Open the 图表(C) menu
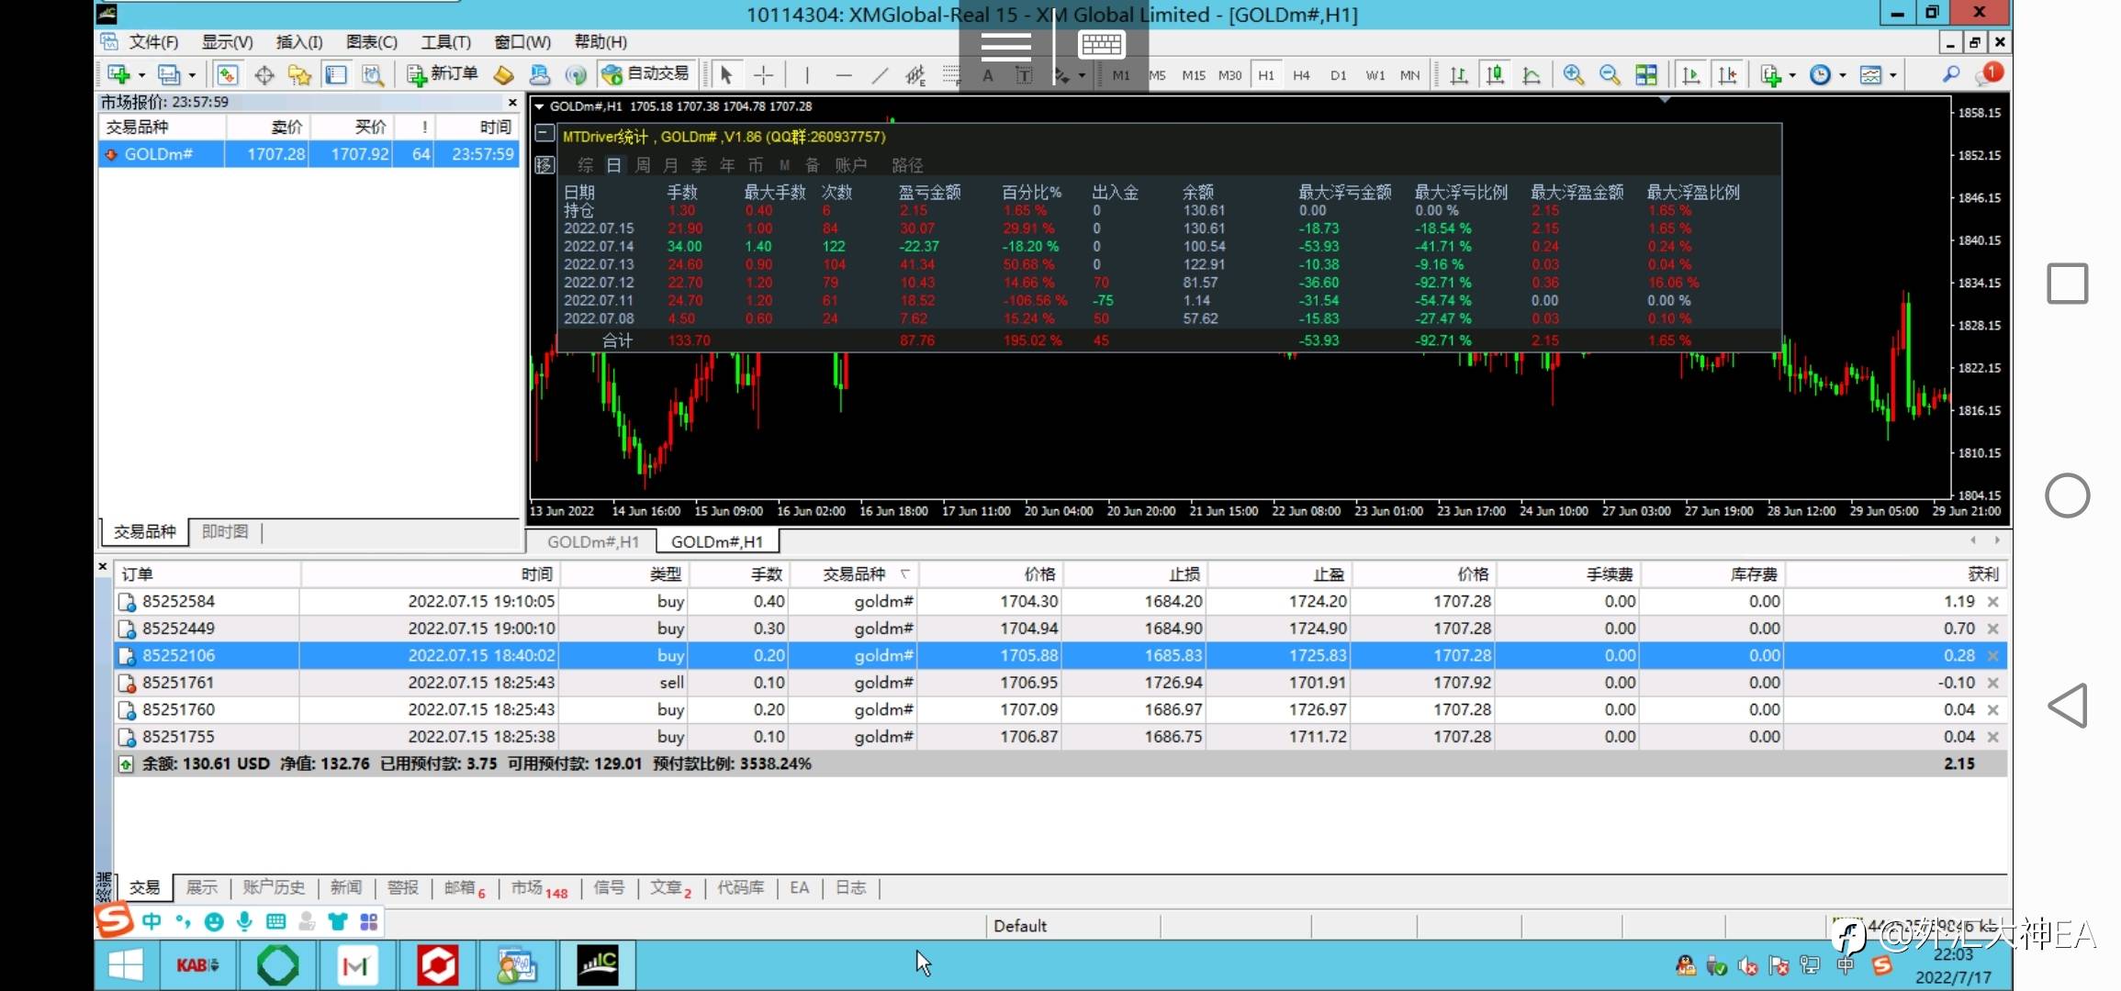 coord(371,42)
